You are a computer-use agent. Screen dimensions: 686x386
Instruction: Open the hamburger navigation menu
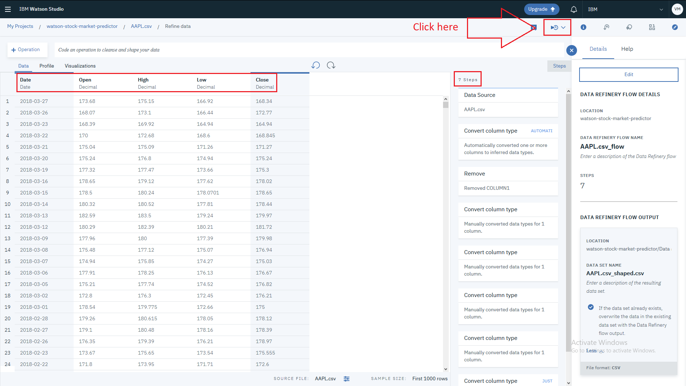click(8, 9)
